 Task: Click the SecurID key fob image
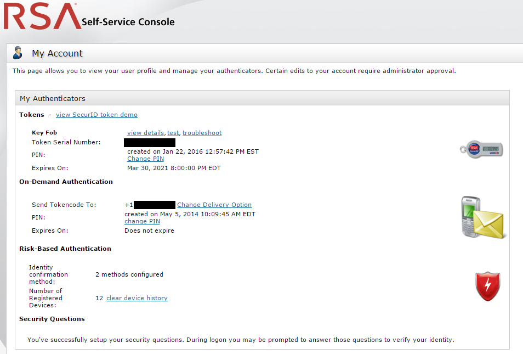(x=481, y=149)
